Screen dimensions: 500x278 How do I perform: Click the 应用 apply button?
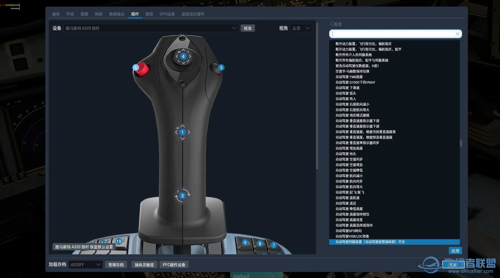(x=455, y=251)
